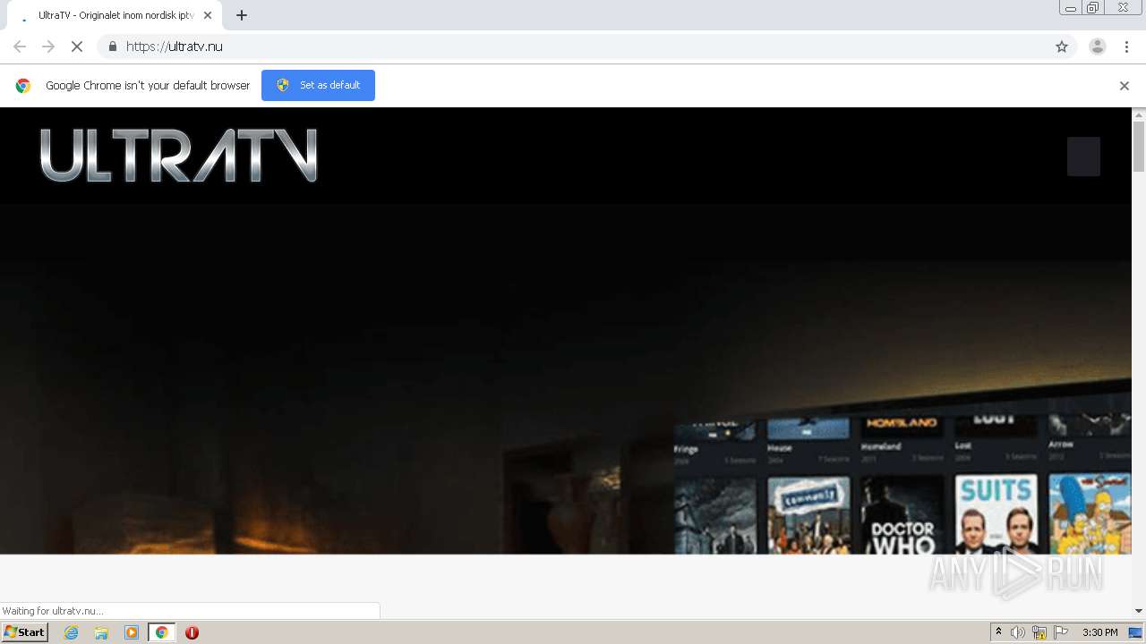Open the Windows Start menu
The height and width of the screenshot is (644, 1146).
[24, 632]
